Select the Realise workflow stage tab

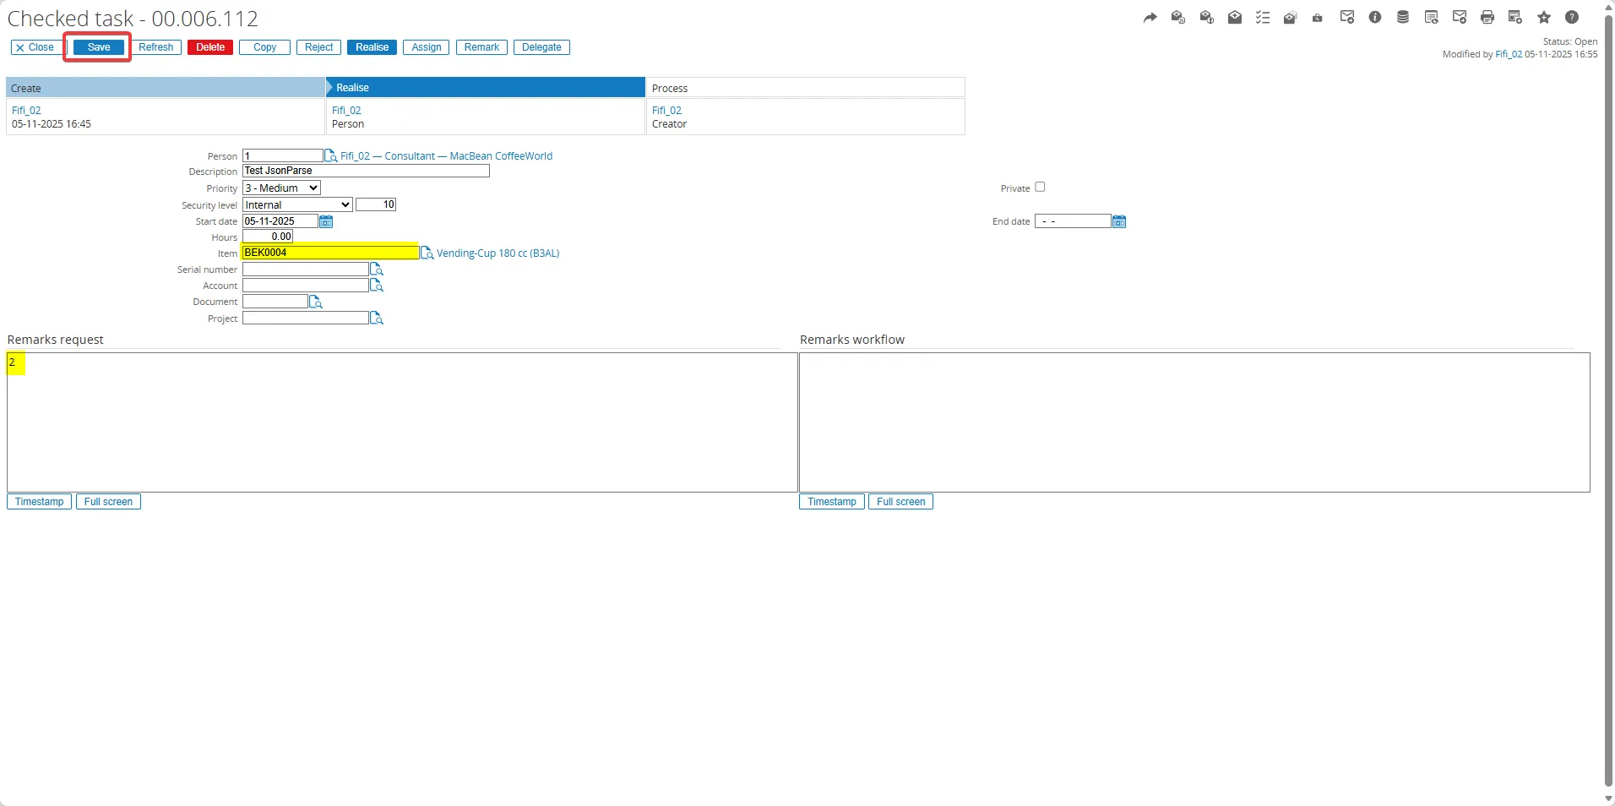(x=485, y=88)
